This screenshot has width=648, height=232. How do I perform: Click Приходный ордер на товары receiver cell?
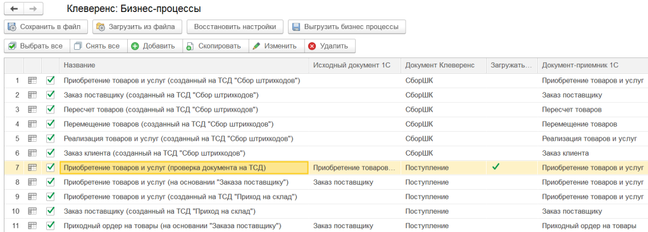click(592, 226)
